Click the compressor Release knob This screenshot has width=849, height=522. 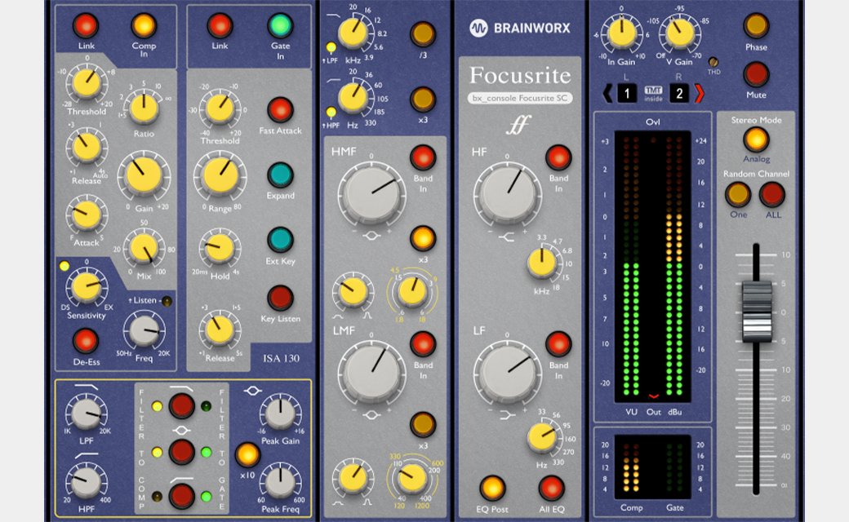pos(86,148)
